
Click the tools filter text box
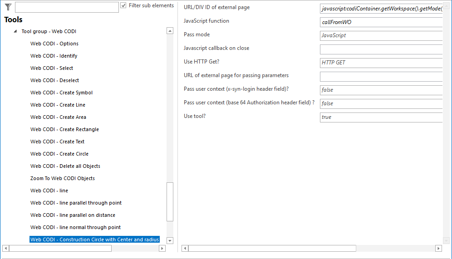pos(66,7)
